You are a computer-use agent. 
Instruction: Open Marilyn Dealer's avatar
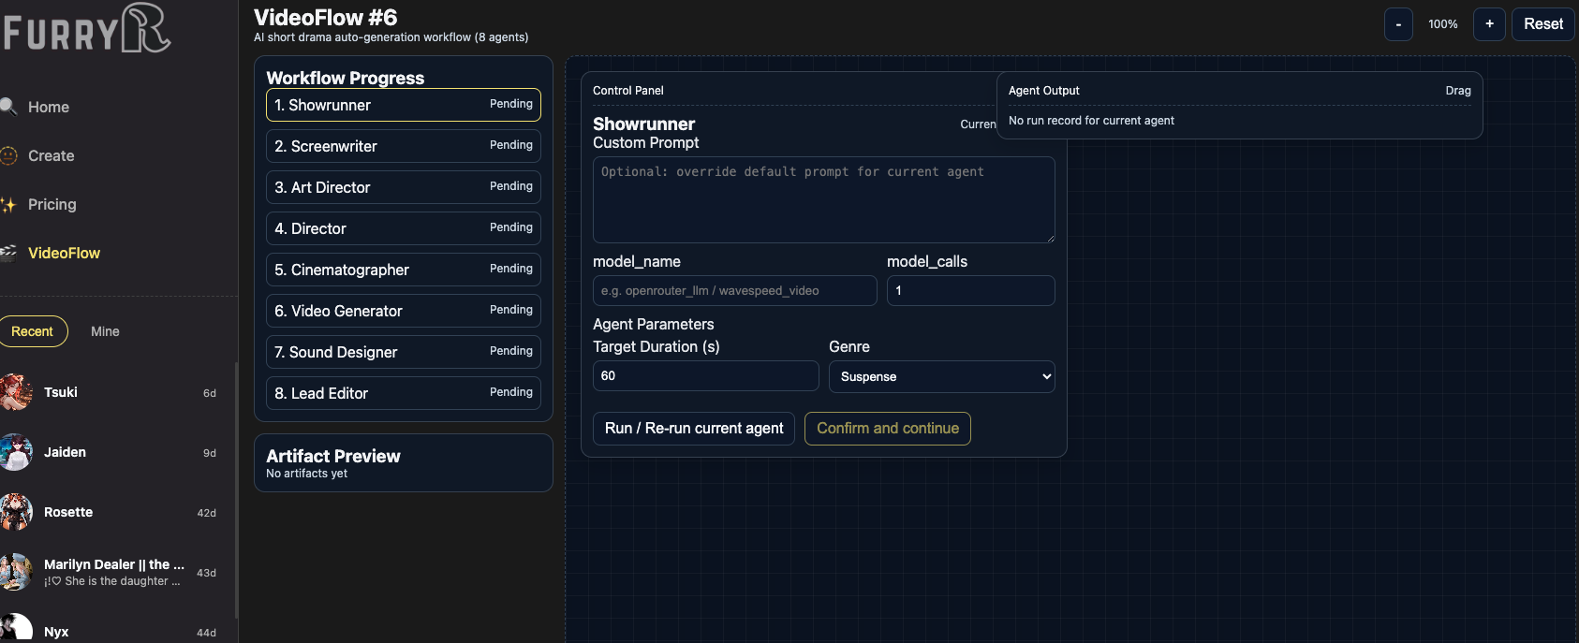[16, 572]
